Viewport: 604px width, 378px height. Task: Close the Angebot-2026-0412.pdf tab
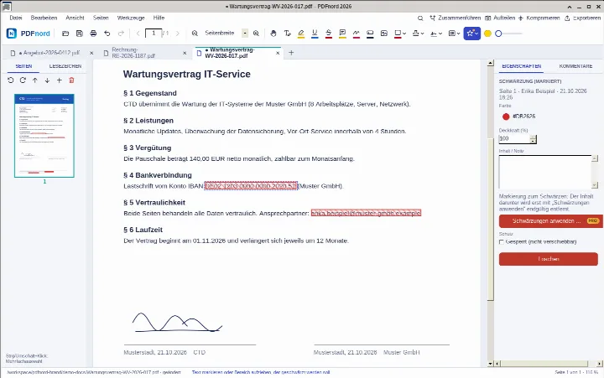pos(91,53)
